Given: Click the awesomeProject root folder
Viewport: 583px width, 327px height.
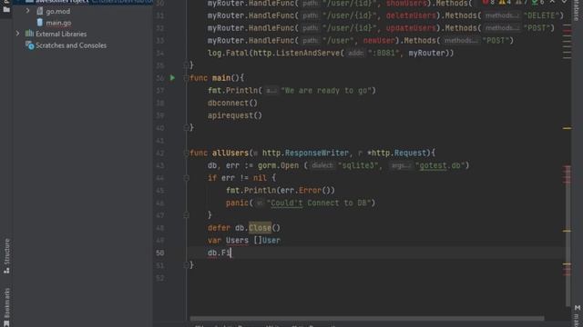Looking at the screenshot, I should pyautogui.click(x=62, y=2).
